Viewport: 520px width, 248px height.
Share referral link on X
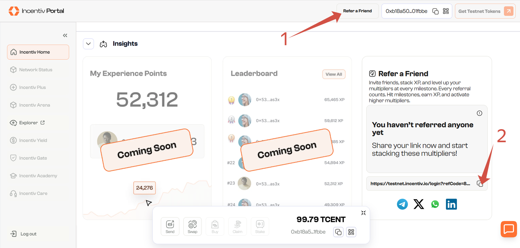[x=419, y=204]
